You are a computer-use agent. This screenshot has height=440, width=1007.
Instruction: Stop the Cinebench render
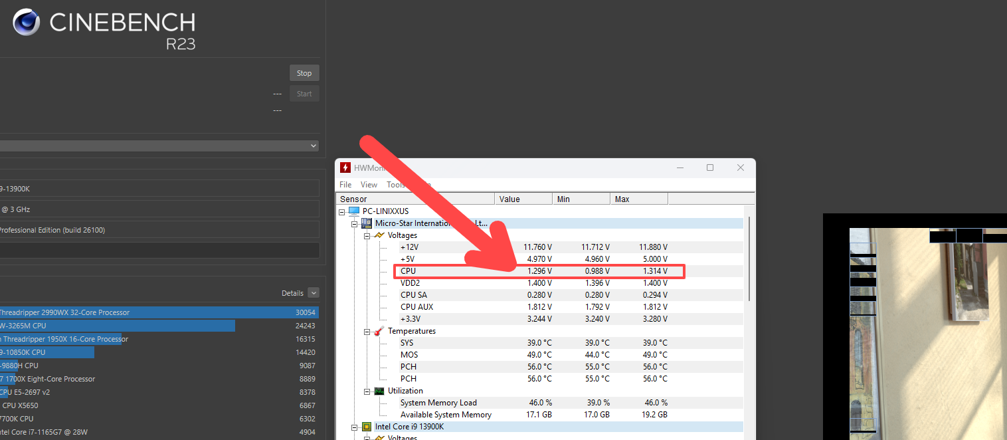[304, 73]
